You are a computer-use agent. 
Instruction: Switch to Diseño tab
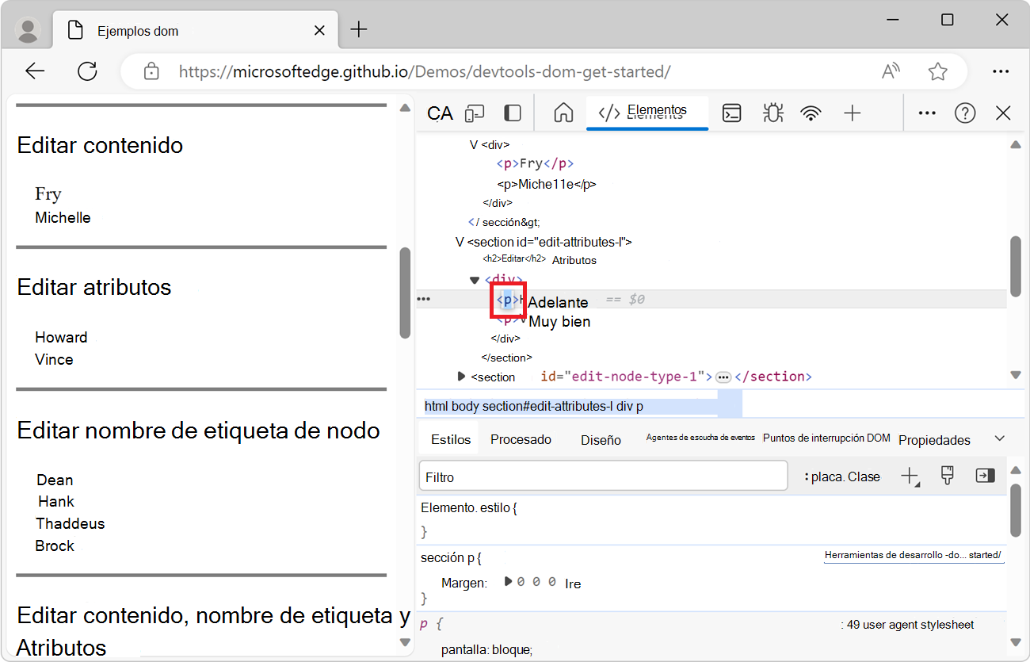[601, 440]
